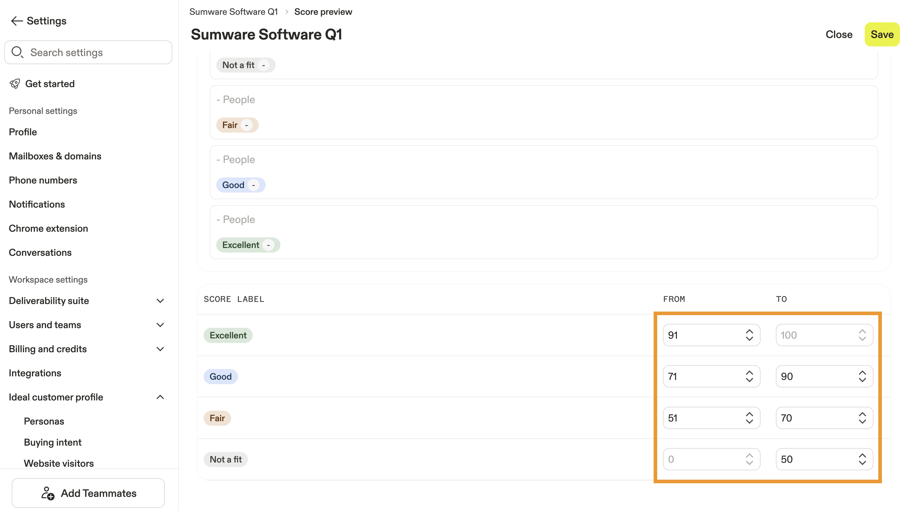Click the search magnifier icon
906x511 pixels.
tap(17, 52)
